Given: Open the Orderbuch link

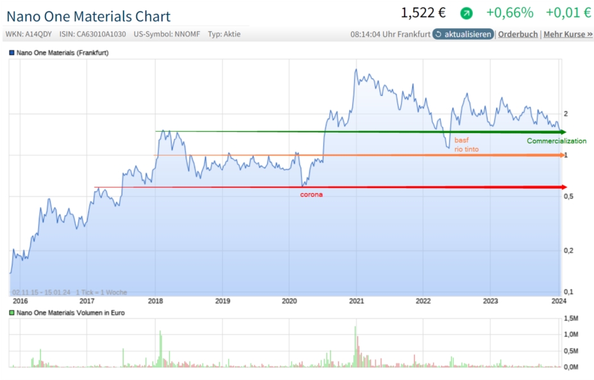Looking at the screenshot, I should (518, 34).
